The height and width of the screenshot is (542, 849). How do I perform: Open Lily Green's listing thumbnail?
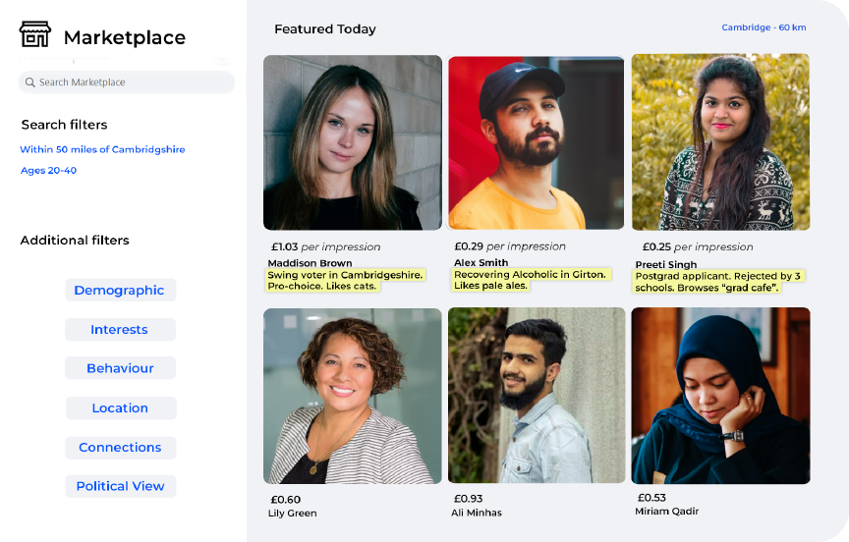[352, 396]
